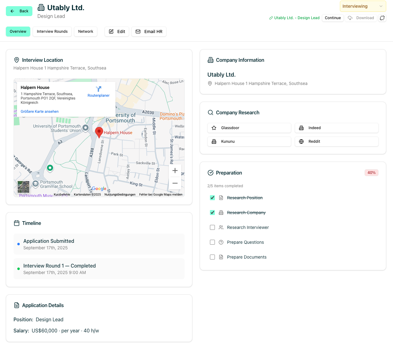Zoom in on the map
393x346 pixels.
click(175, 171)
